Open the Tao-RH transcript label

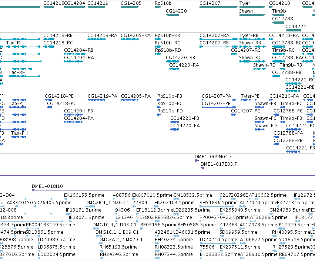tap(17, 72)
